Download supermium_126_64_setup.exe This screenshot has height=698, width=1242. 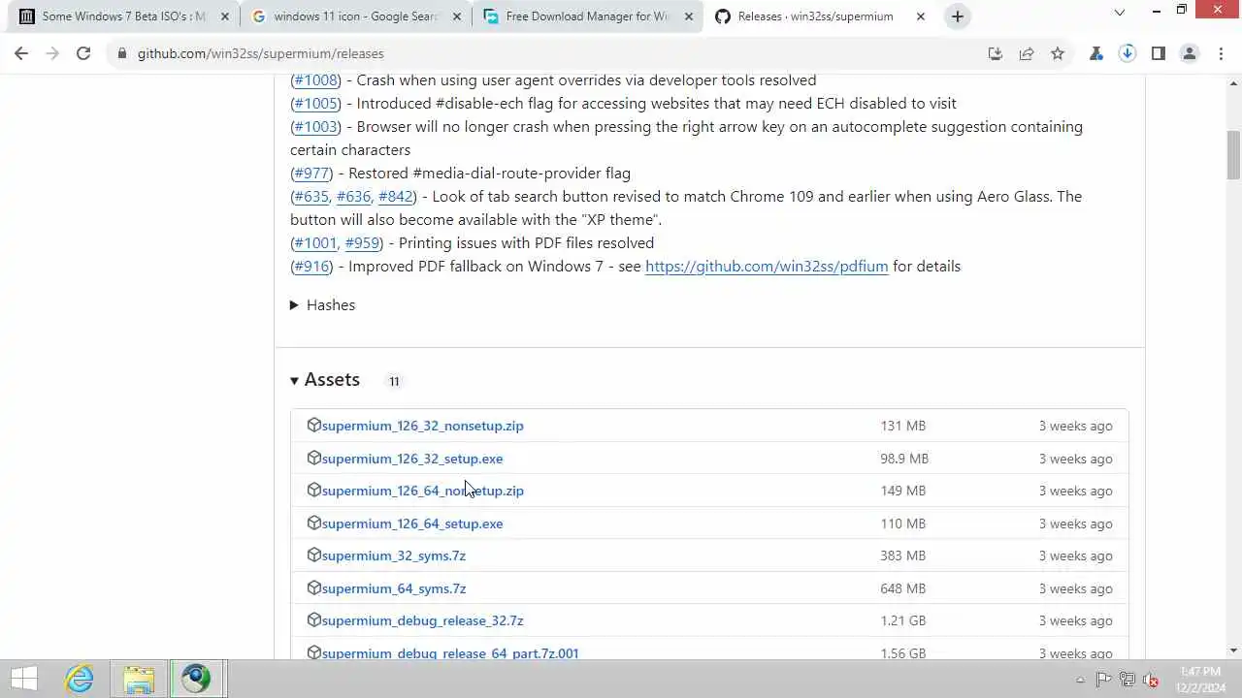point(412,523)
